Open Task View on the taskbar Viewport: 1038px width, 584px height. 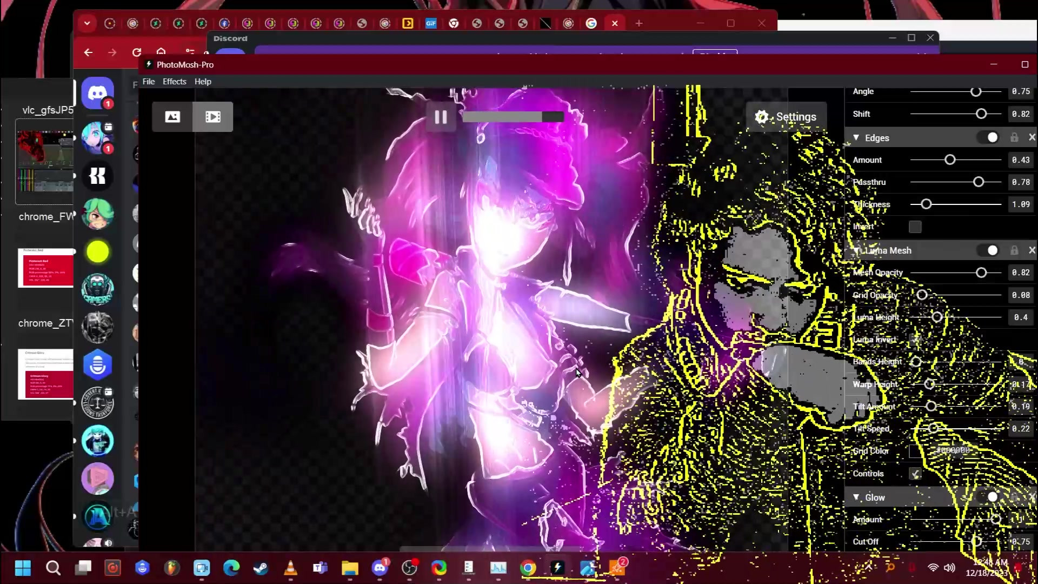pos(83,568)
